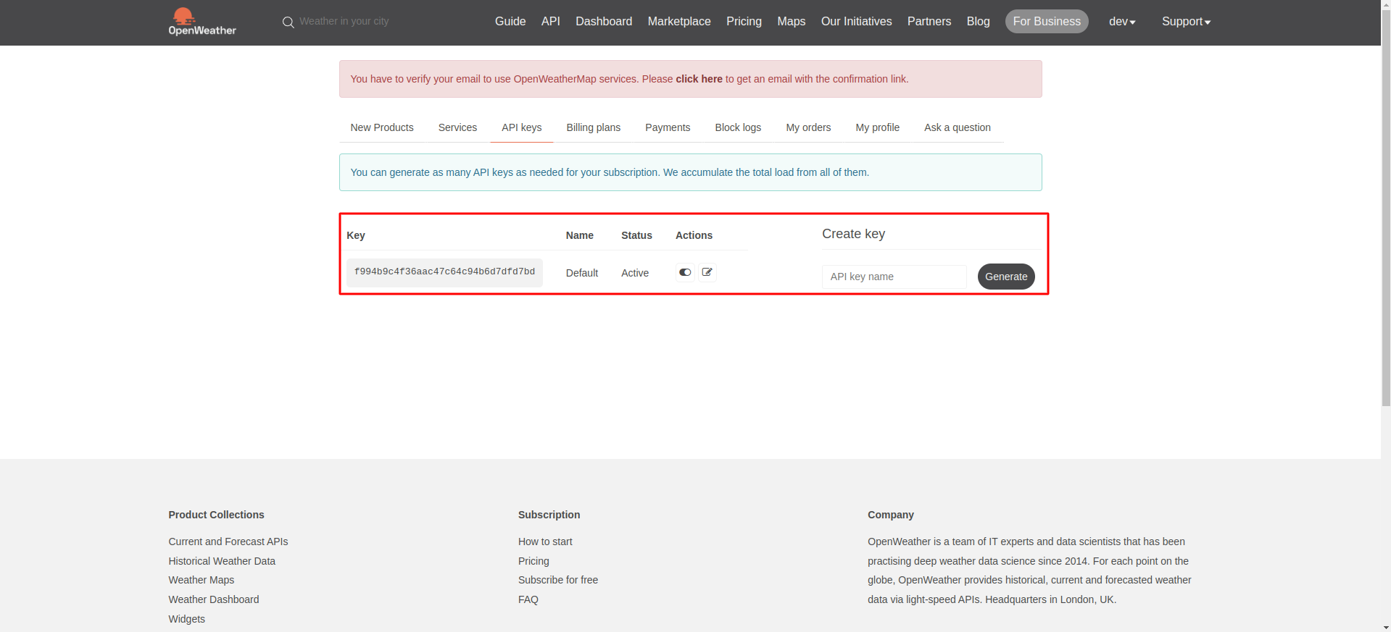Visit the Marketplace page
This screenshot has width=1391, height=632.
coord(679,22)
